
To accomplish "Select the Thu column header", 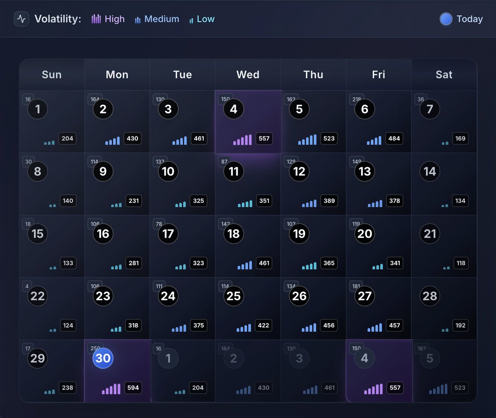I will 313,74.
